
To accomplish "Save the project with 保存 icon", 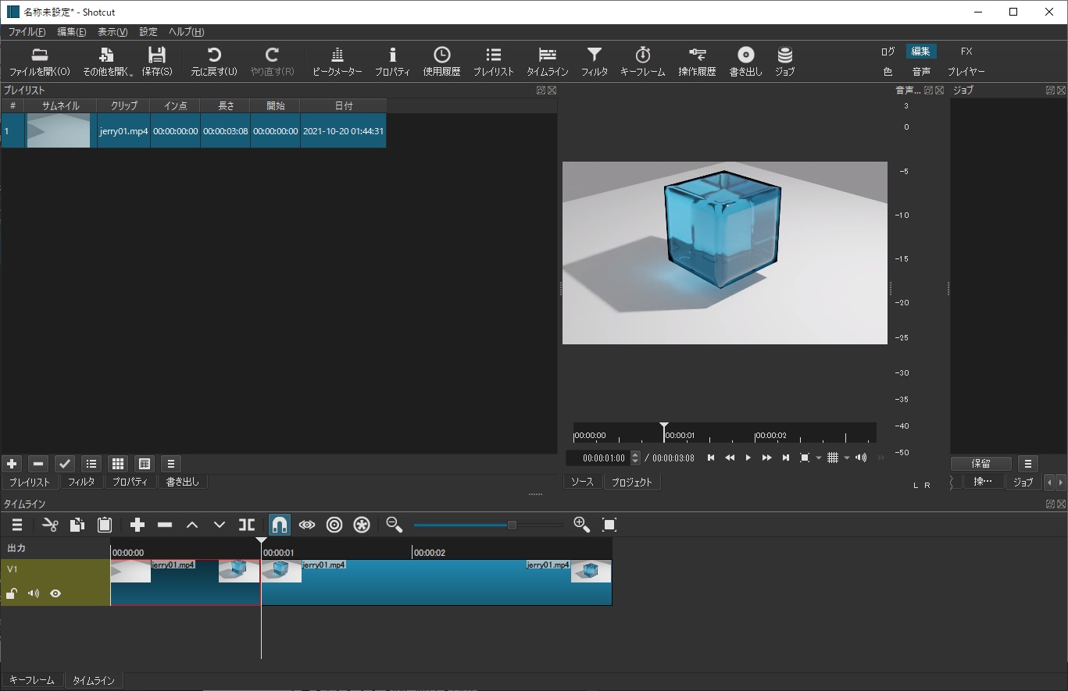I will click(157, 62).
